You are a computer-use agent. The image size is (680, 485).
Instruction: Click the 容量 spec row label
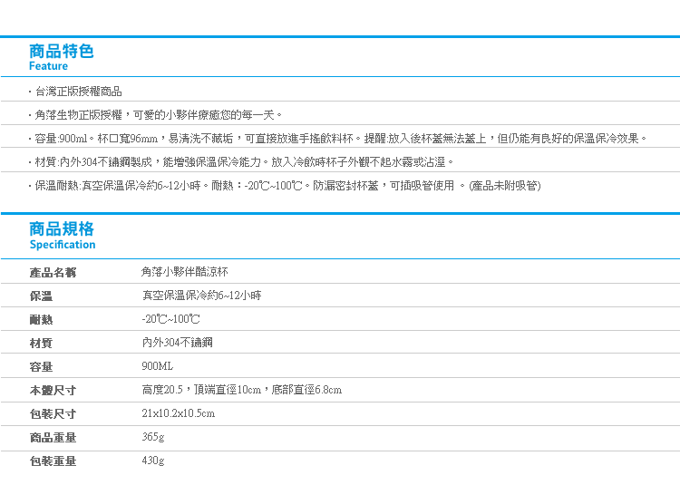click(41, 366)
